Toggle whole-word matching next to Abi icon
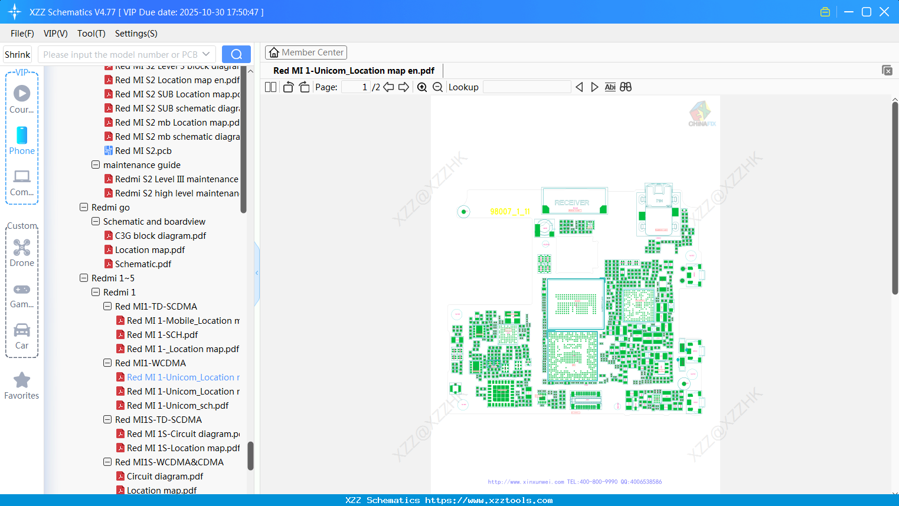 [x=626, y=87]
